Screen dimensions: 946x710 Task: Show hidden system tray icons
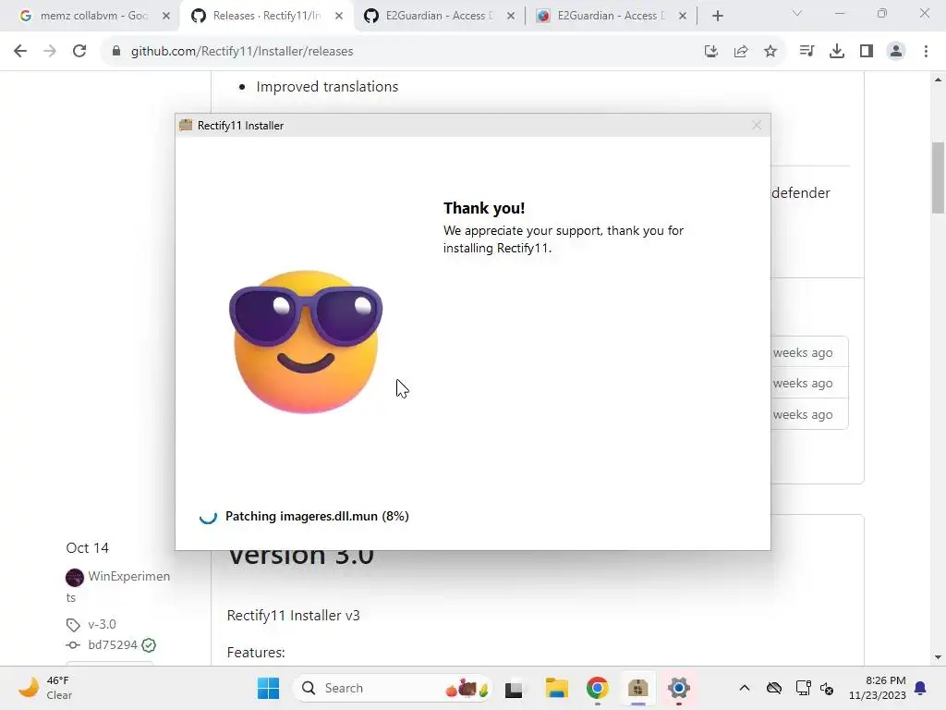click(745, 688)
